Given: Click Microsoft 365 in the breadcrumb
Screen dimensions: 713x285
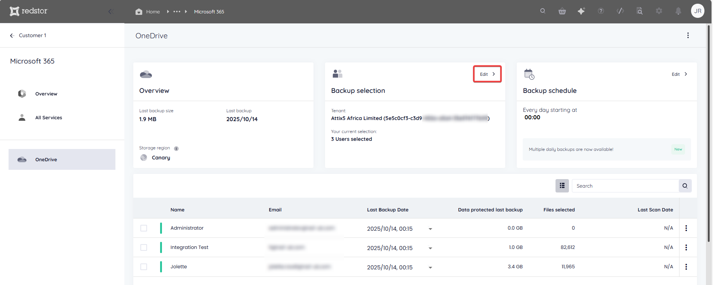Looking at the screenshot, I should pos(209,12).
